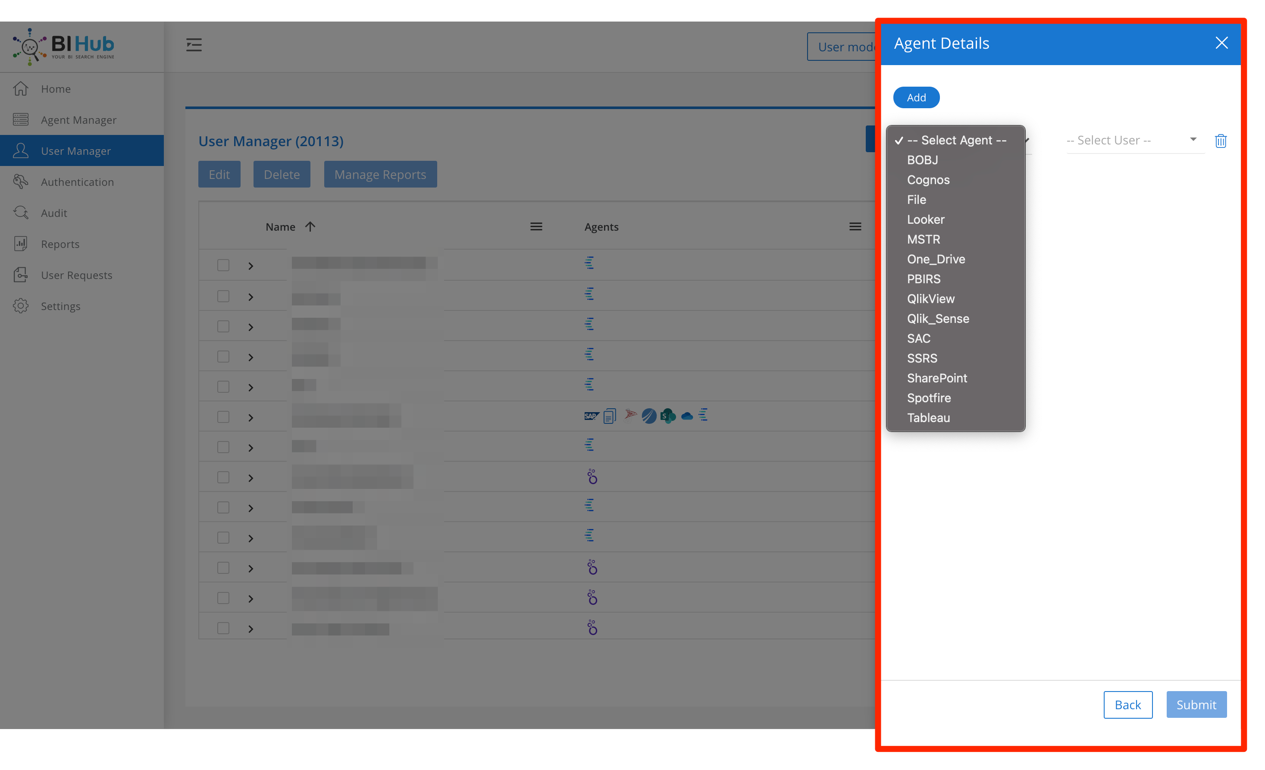Click the Reports chart icon
This screenshot has width=1265, height=770.
coord(21,244)
